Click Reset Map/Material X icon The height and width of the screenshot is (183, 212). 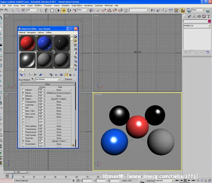click(x=35, y=75)
